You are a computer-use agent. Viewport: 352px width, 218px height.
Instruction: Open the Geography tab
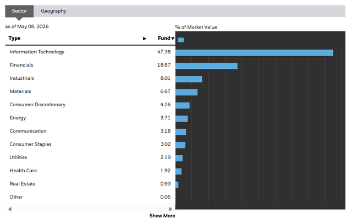[x=53, y=11]
